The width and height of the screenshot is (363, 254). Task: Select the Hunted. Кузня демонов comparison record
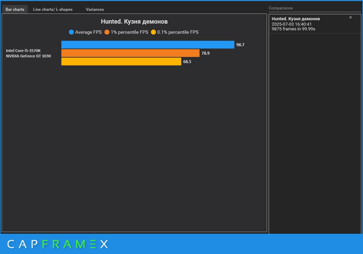(x=315, y=24)
